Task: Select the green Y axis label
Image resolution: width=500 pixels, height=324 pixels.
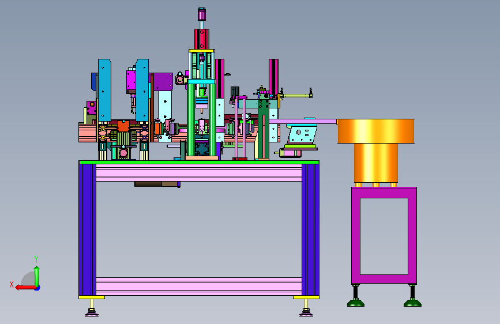Action: point(36,259)
